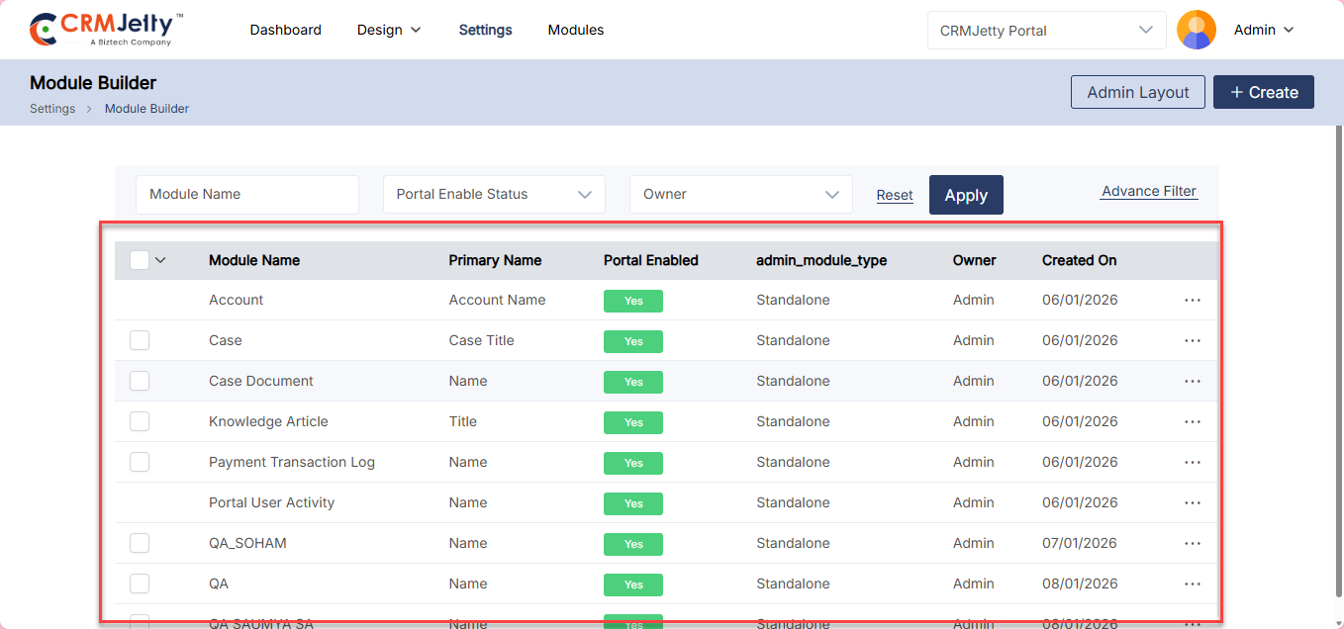Open actions menu for Portal User Activity
Viewport: 1344px width, 629px height.
[x=1192, y=502]
